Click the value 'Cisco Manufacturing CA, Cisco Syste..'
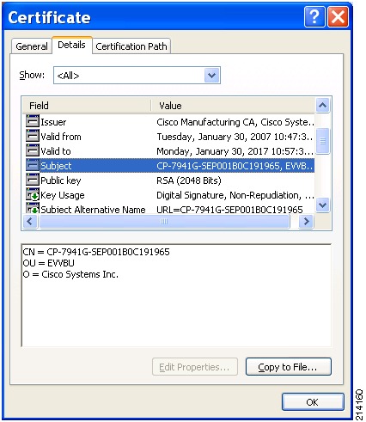 click(235, 122)
